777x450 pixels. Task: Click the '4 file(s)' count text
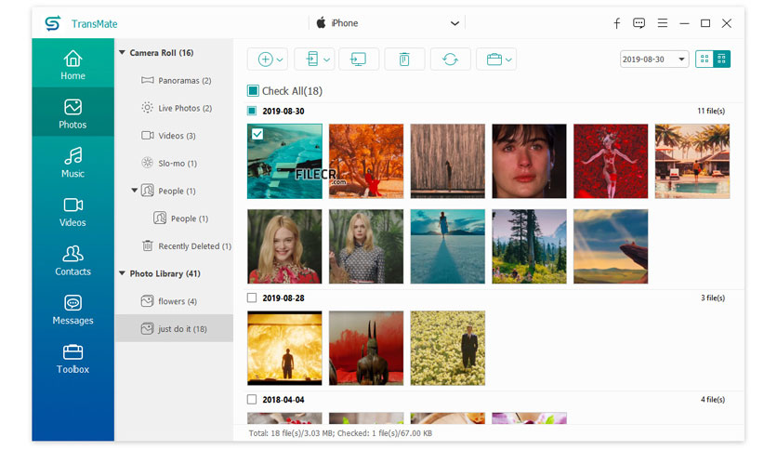click(713, 400)
